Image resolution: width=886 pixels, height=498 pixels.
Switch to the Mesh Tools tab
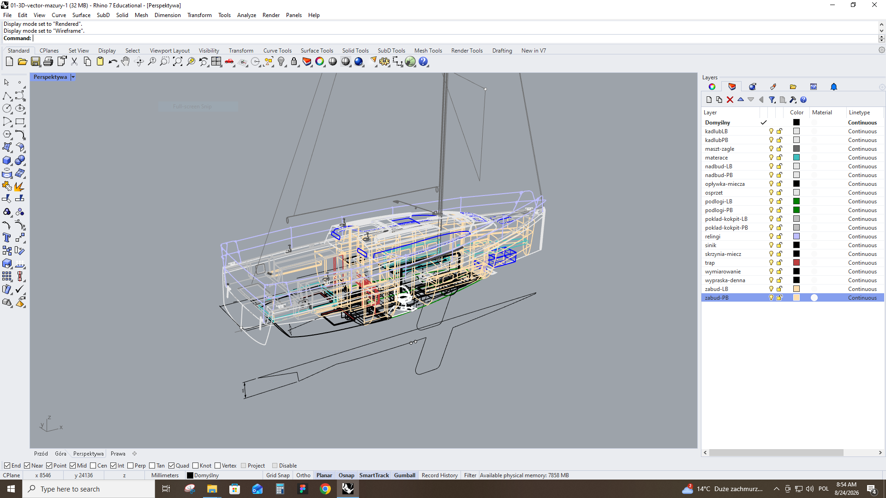tap(428, 51)
